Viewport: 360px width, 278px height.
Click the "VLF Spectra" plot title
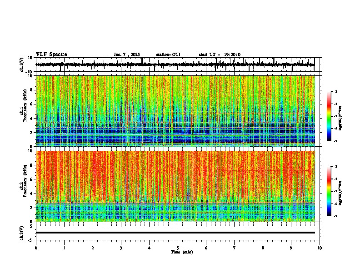click(51, 55)
